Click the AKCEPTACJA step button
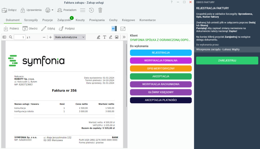The image size is (260, 149). (x=161, y=77)
